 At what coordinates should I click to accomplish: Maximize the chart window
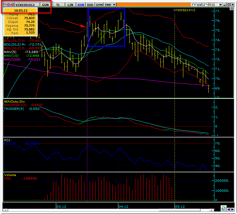(229, 5)
